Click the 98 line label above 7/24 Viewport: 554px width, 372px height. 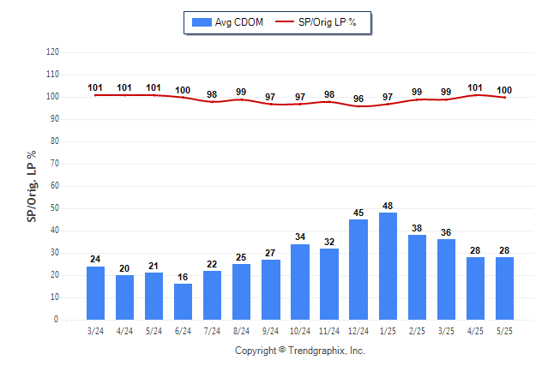(212, 94)
